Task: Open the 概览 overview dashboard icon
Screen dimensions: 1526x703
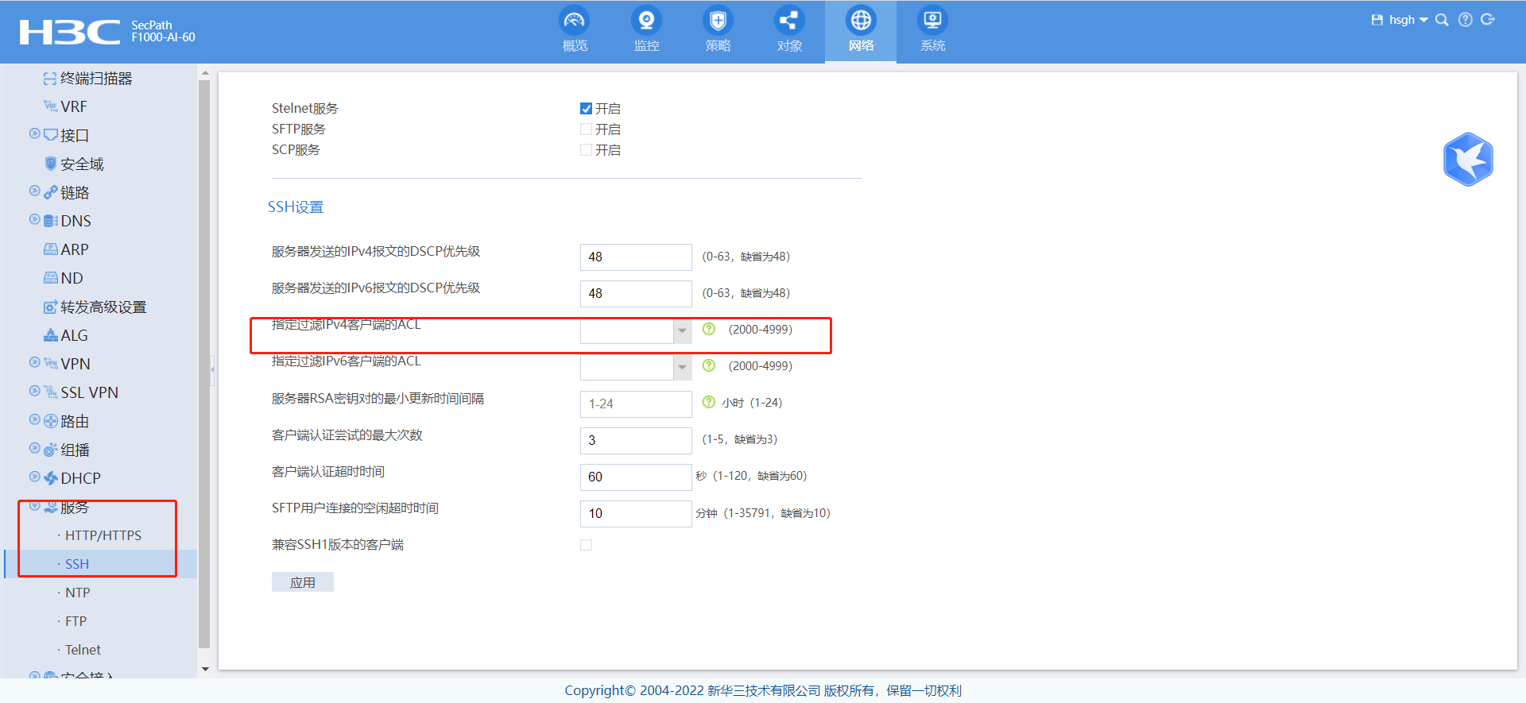Action: 575,21
